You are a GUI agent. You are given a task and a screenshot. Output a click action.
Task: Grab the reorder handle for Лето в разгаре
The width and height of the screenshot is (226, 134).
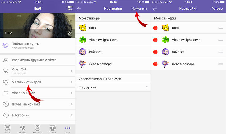click(x=221, y=64)
